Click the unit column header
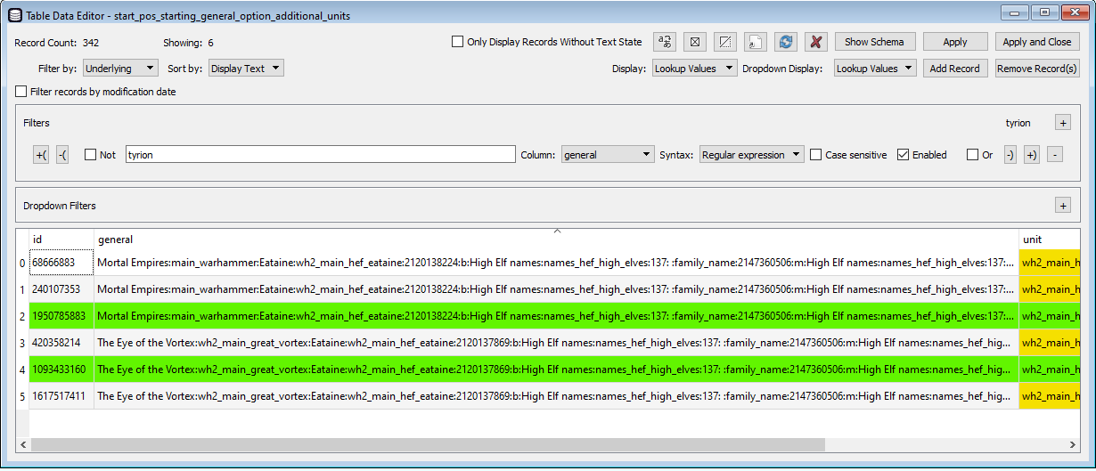This screenshot has height=471, width=1096. (x=1050, y=240)
